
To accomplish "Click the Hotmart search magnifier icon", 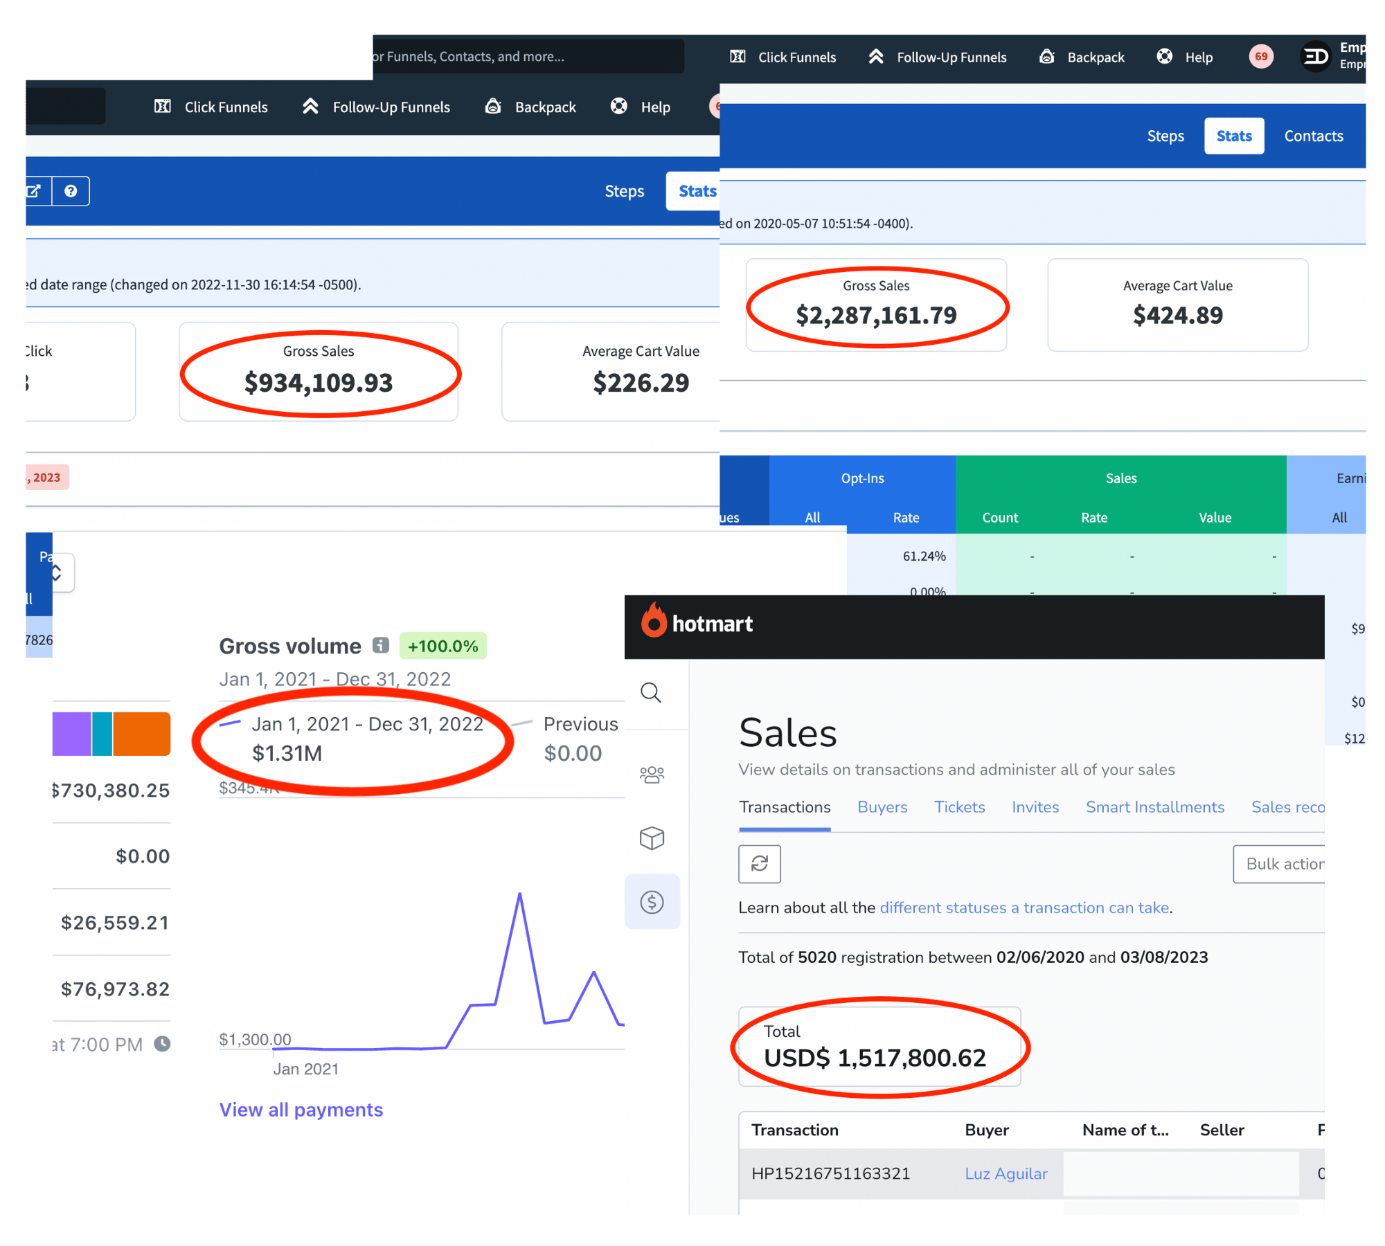I will 650,692.
